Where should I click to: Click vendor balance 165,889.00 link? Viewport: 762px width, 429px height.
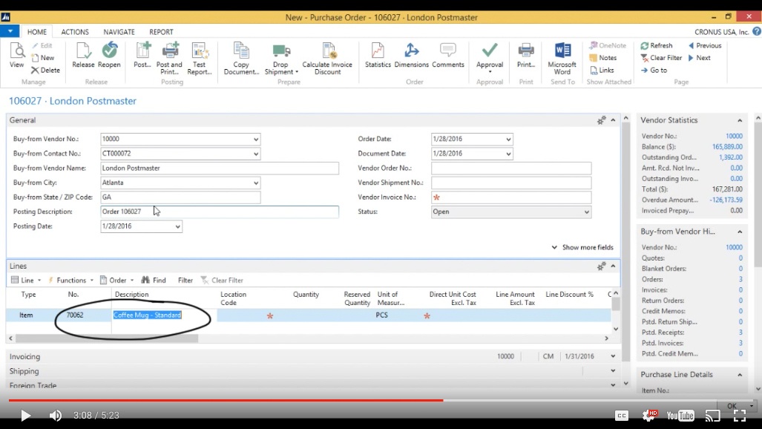pos(726,147)
